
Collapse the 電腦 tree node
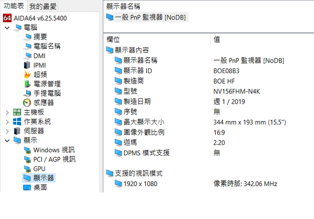(7, 28)
